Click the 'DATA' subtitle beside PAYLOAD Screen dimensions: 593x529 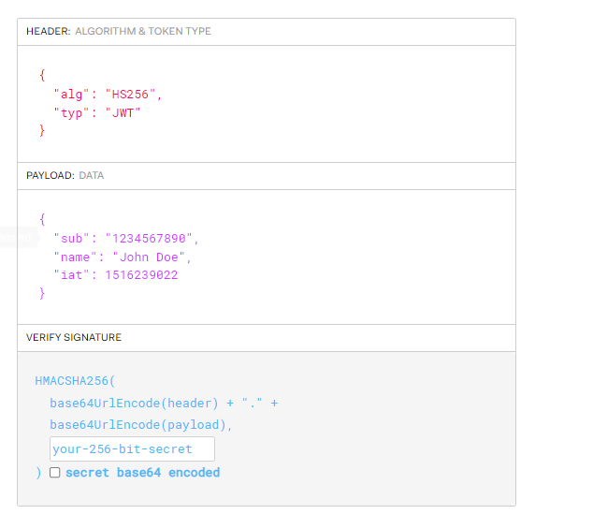tap(91, 175)
